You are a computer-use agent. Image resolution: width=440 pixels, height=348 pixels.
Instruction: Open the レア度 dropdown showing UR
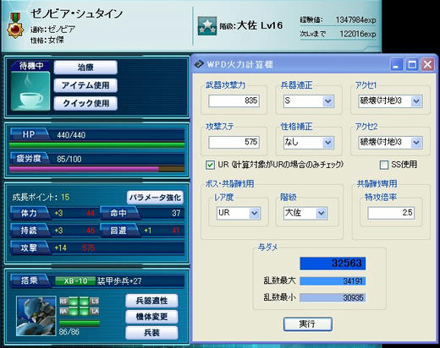239,213
